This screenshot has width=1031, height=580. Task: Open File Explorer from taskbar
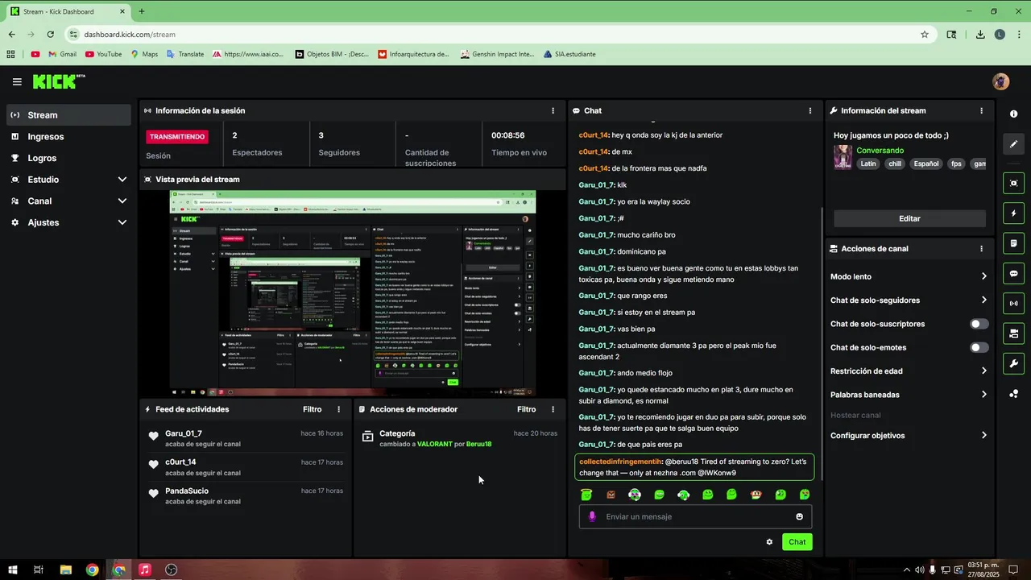click(x=66, y=570)
